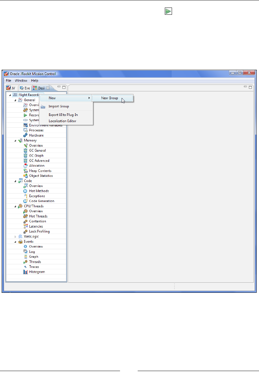Switch to the Eve tab
259x374 pixels.
pos(25,88)
